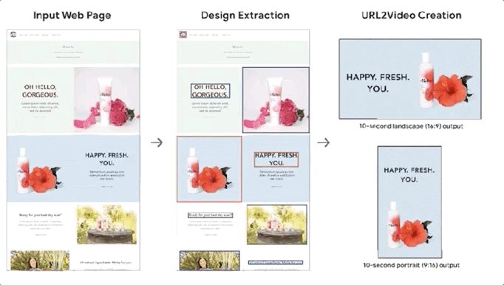Open the garden table photo on input page
The width and height of the screenshot is (504, 285).
(106, 224)
